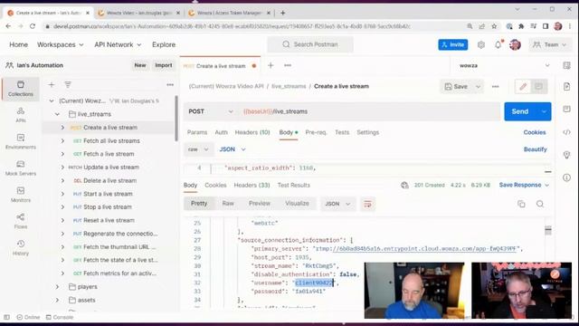Open the response JSON format dropdown
Image resolution: width=579 pixels, height=326 pixels.
tap(337, 204)
